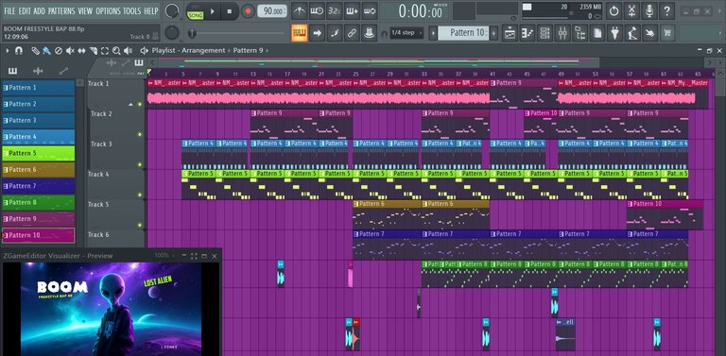Click the link chain icon
Image resolution: width=726 pixels, height=356 pixels.
(352, 33)
